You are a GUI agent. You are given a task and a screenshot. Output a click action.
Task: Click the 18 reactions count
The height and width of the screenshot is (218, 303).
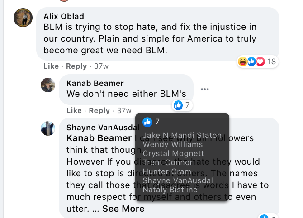(x=271, y=62)
